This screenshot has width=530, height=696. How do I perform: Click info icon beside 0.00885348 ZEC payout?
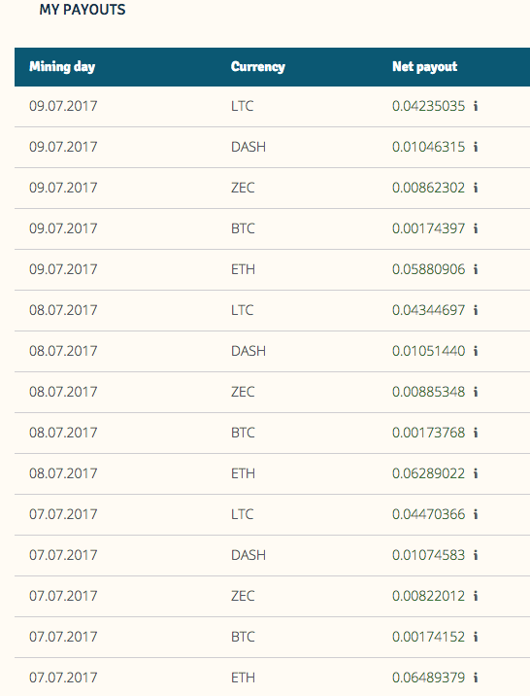click(x=476, y=392)
